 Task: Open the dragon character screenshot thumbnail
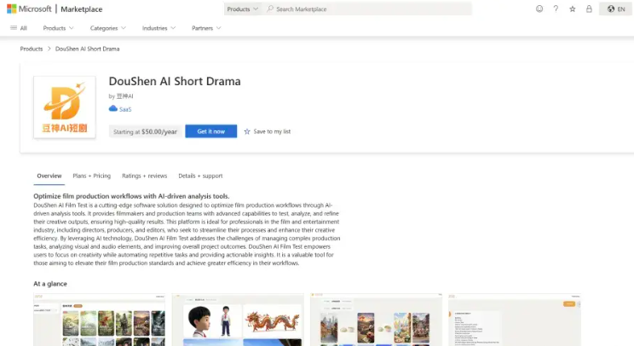238,321
